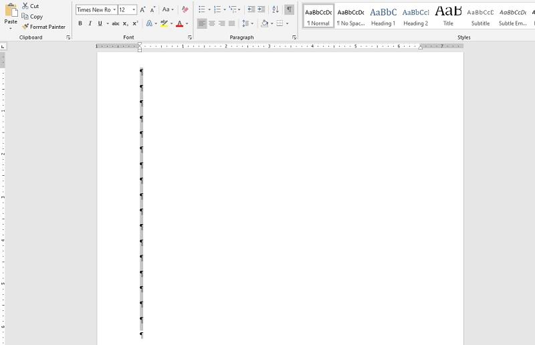
Task: Select the Format Painter tool
Action: pyautogui.click(x=43, y=27)
